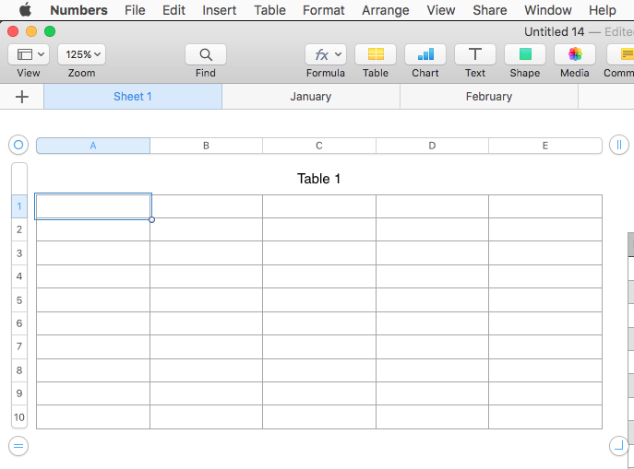Open the File menu

coord(135,10)
